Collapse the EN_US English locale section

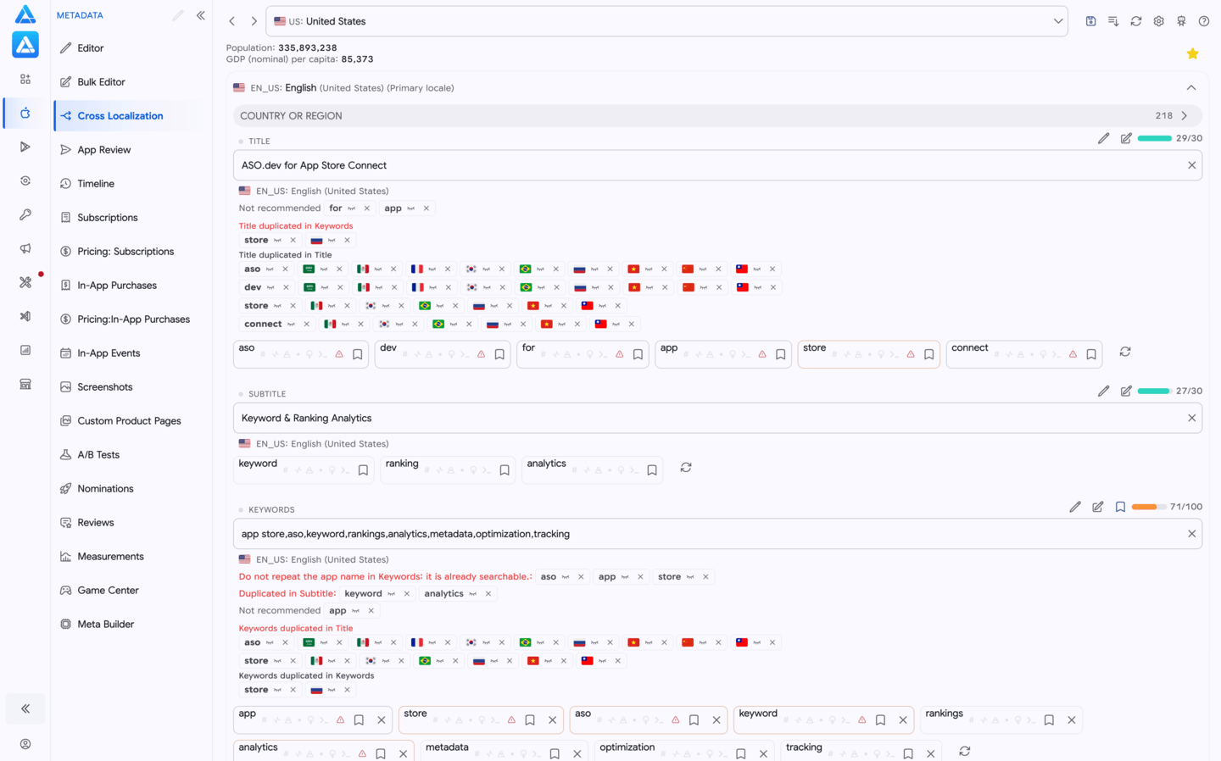point(1191,88)
